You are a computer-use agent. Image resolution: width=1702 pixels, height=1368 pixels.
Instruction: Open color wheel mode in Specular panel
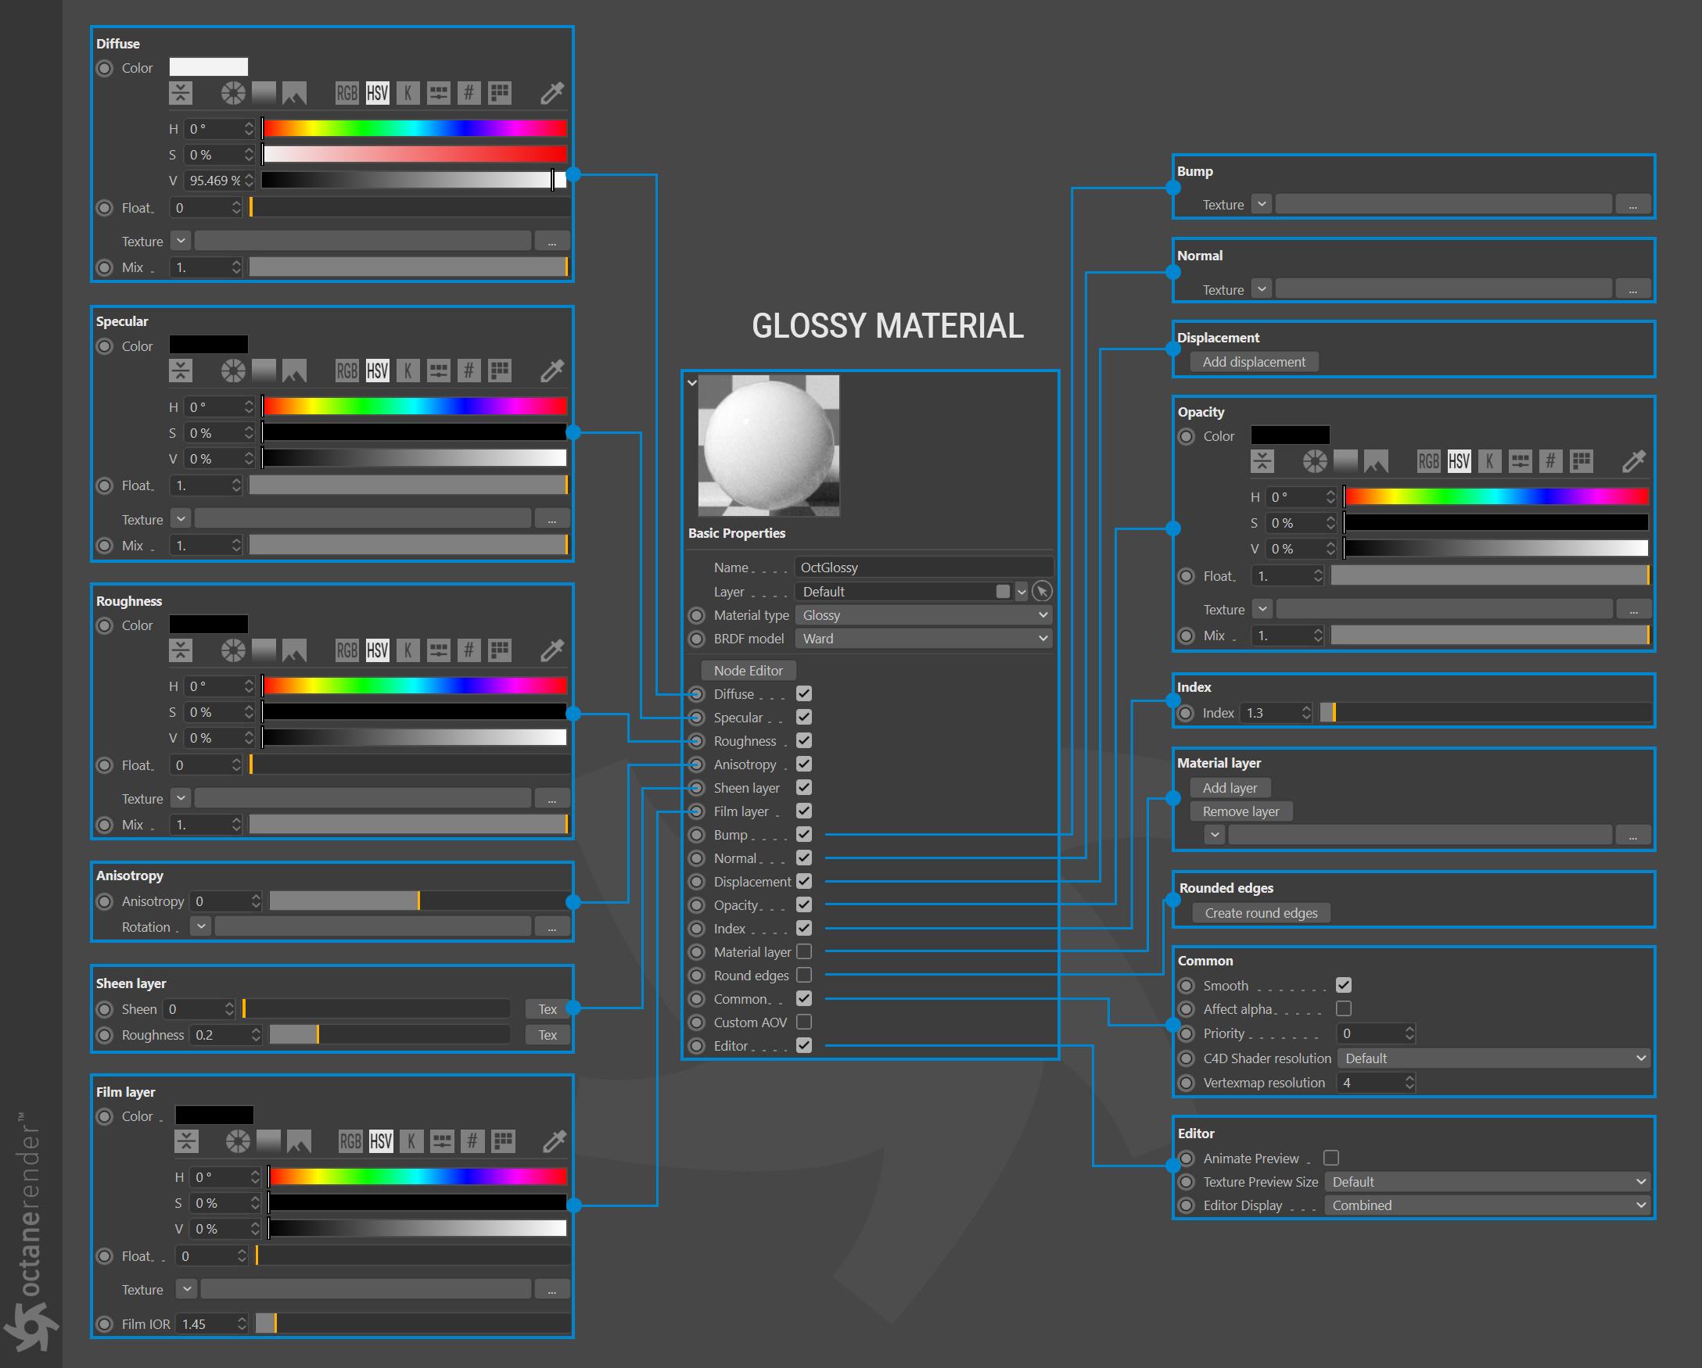coord(233,371)
